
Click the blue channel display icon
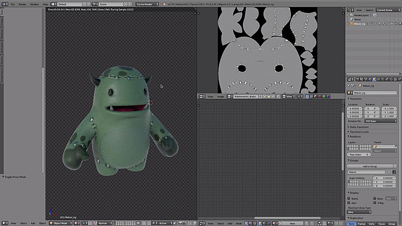pos(328,96)
